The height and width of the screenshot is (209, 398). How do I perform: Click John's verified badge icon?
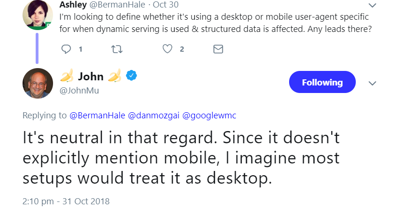132,76
